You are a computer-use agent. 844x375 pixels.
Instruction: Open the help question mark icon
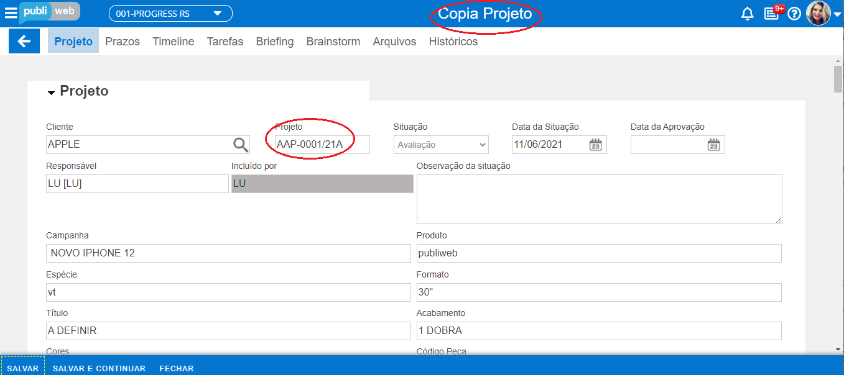(x=794, y=14)
